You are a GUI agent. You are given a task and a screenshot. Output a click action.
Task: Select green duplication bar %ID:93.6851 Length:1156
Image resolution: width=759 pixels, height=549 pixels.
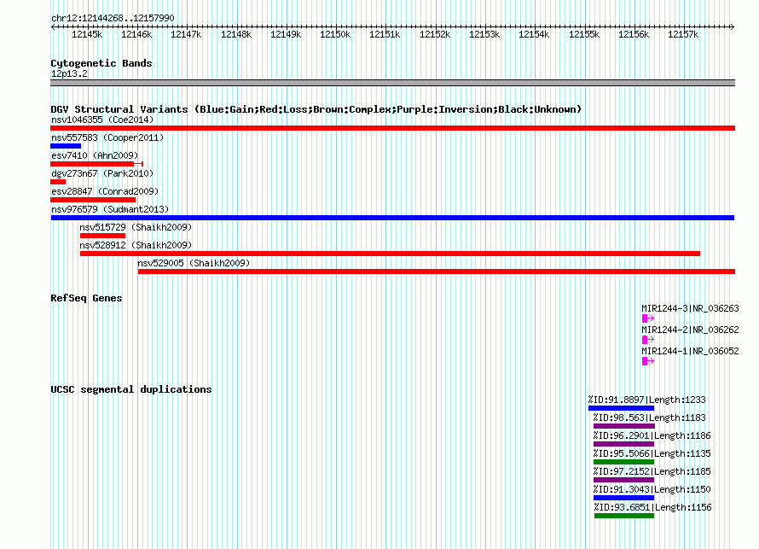(624, 516)
